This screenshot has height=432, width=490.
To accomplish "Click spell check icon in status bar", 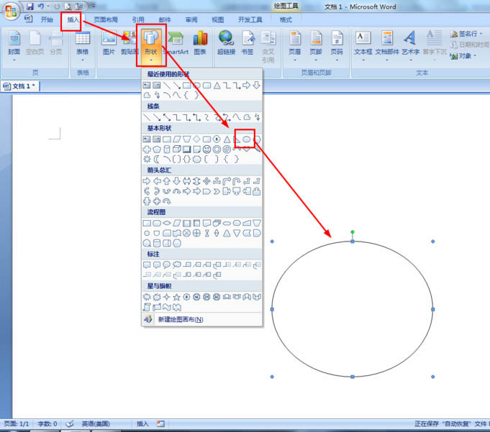I will [70, 423].
